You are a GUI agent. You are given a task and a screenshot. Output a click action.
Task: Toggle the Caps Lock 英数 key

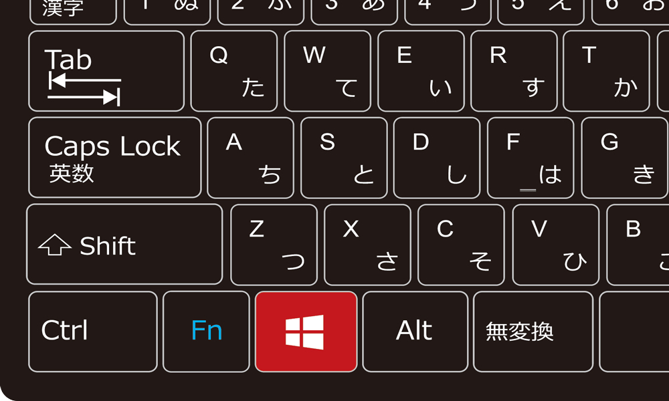click(115, 158)
